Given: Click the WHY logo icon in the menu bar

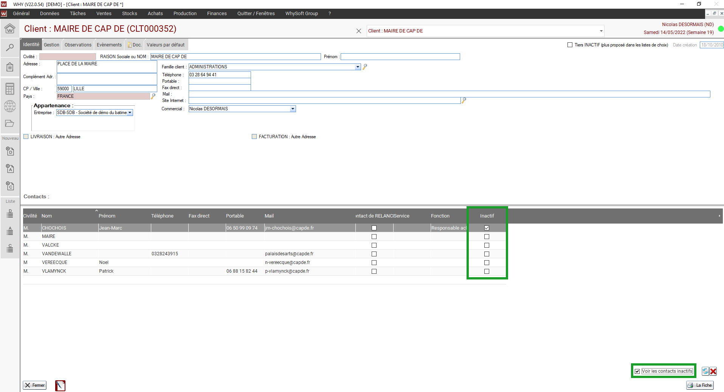Looking at the screenshot, I should pyautogui.click(x=4, y=14).
